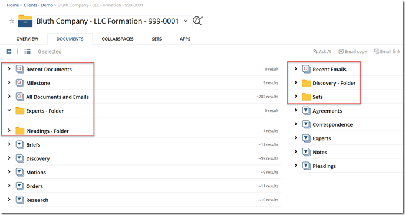405x215 pixels.
Task: Click the Agreements filter icon
Action: (307, 111)
